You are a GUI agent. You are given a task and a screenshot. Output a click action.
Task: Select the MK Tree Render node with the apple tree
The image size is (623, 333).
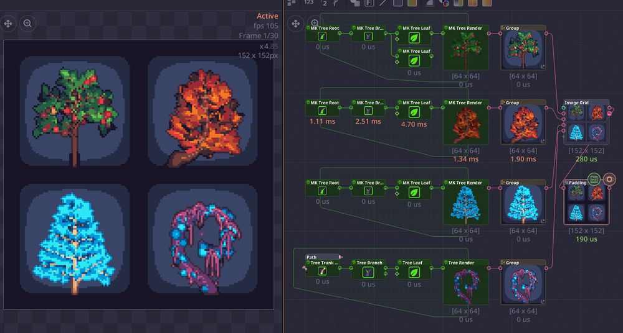[465, 48]
